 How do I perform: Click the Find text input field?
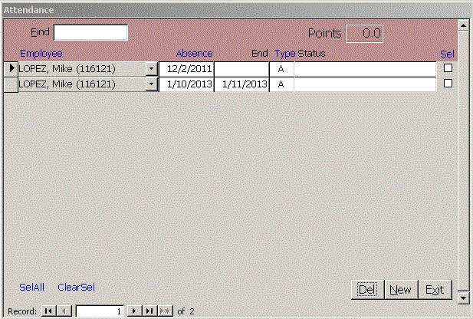point(90,33)
